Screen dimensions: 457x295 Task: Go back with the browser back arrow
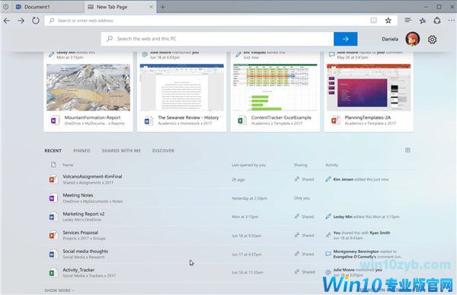(7, 21)
